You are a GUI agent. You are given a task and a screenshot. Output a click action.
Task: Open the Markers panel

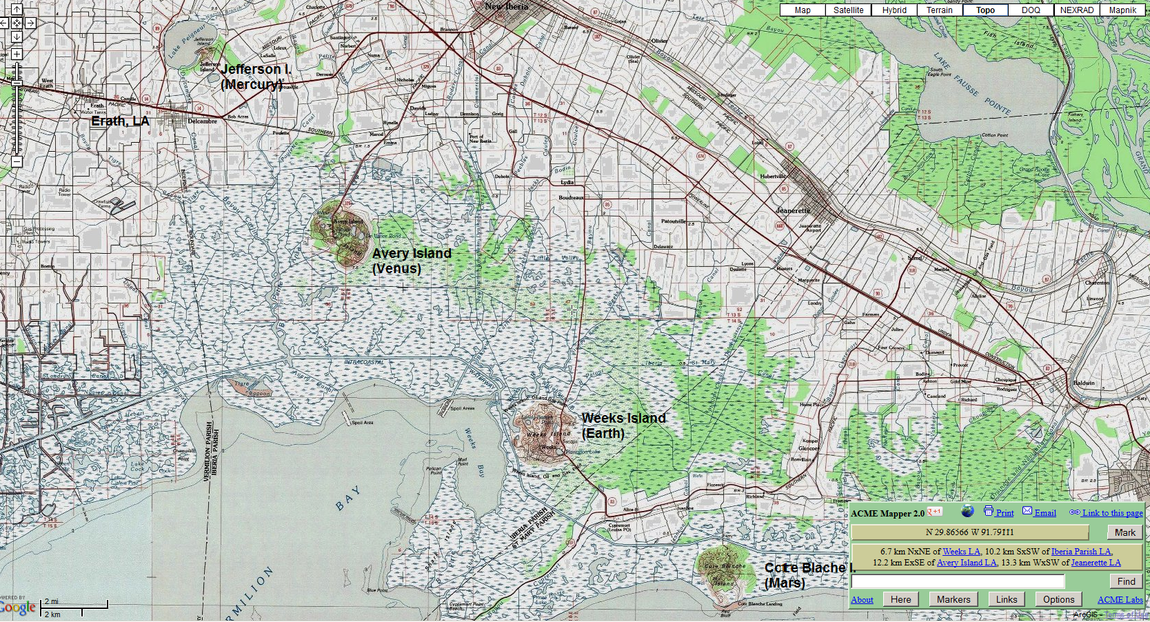tap(953, 599)
